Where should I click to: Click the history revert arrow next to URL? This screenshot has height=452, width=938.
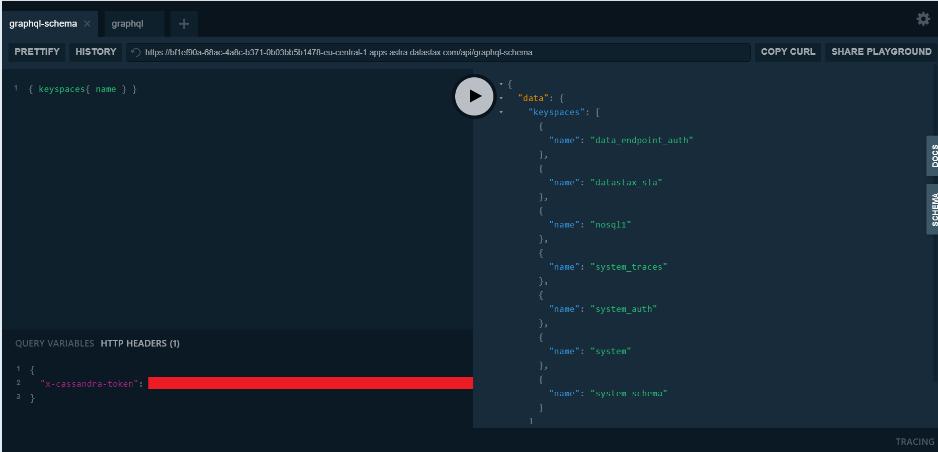pyautogui.click(x=135, y=52)
